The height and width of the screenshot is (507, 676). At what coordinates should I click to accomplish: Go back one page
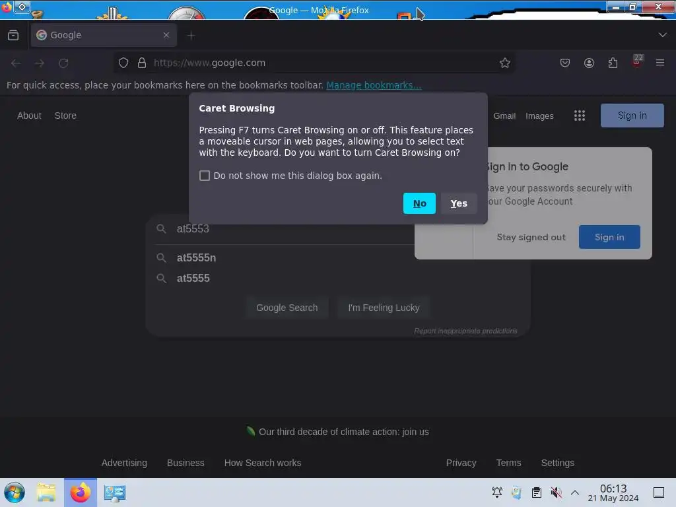click(x=16, y=63)
